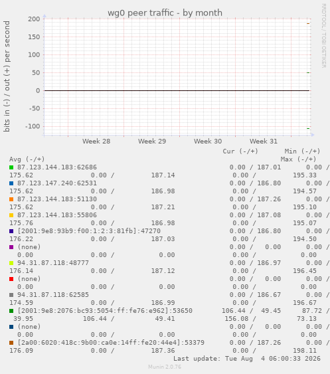Click the 'Cur (-/+)' column header
The height and width of the screenshot is (374, 330).
[x=240, y=151]
